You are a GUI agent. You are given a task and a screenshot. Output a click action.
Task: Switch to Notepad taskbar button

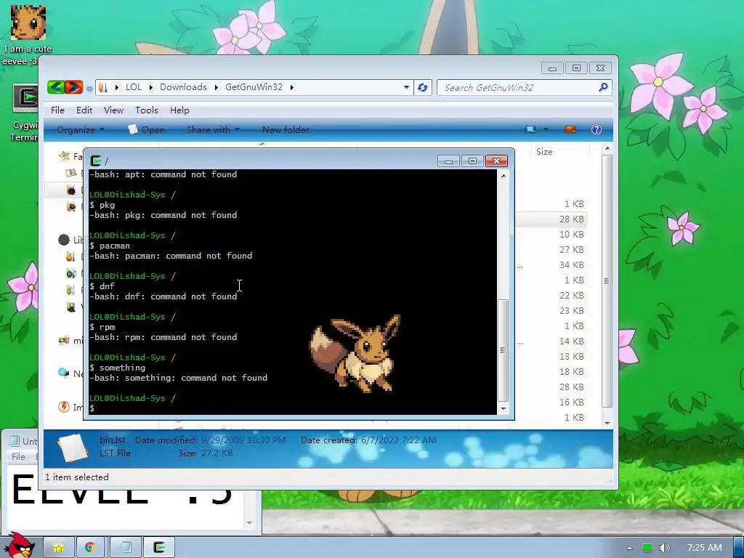pos(126,548)
